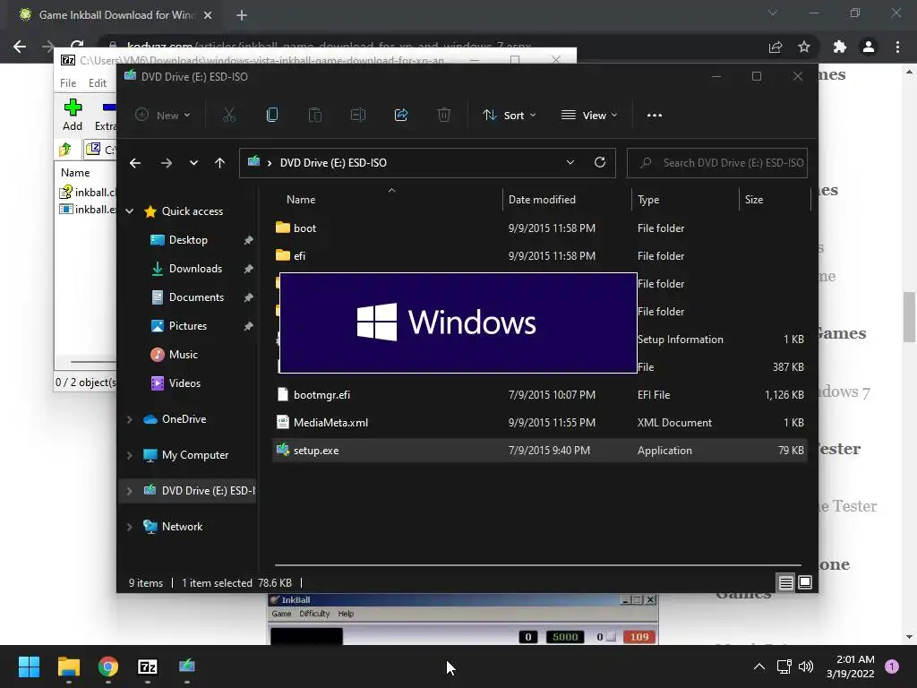The image size is (917, 688).
Task: Click the Rename icon in Explorer toolbar
Action: click(358, 116)
